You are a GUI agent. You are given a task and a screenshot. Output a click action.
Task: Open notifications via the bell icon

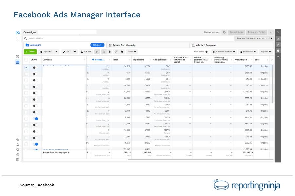pyautogui.click(x=18, y=145)
